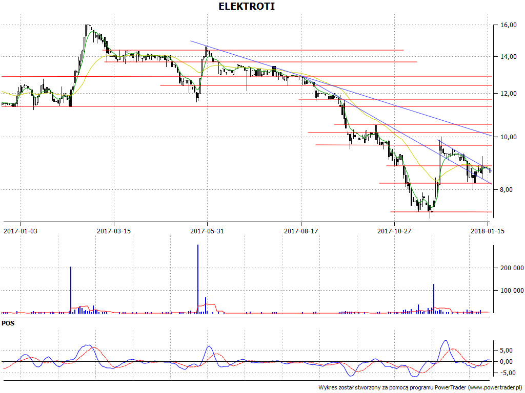The width and height of the screenshot is (525, 393).
Task: Select the 2017-03-15 date label
Action: [114, 231]
